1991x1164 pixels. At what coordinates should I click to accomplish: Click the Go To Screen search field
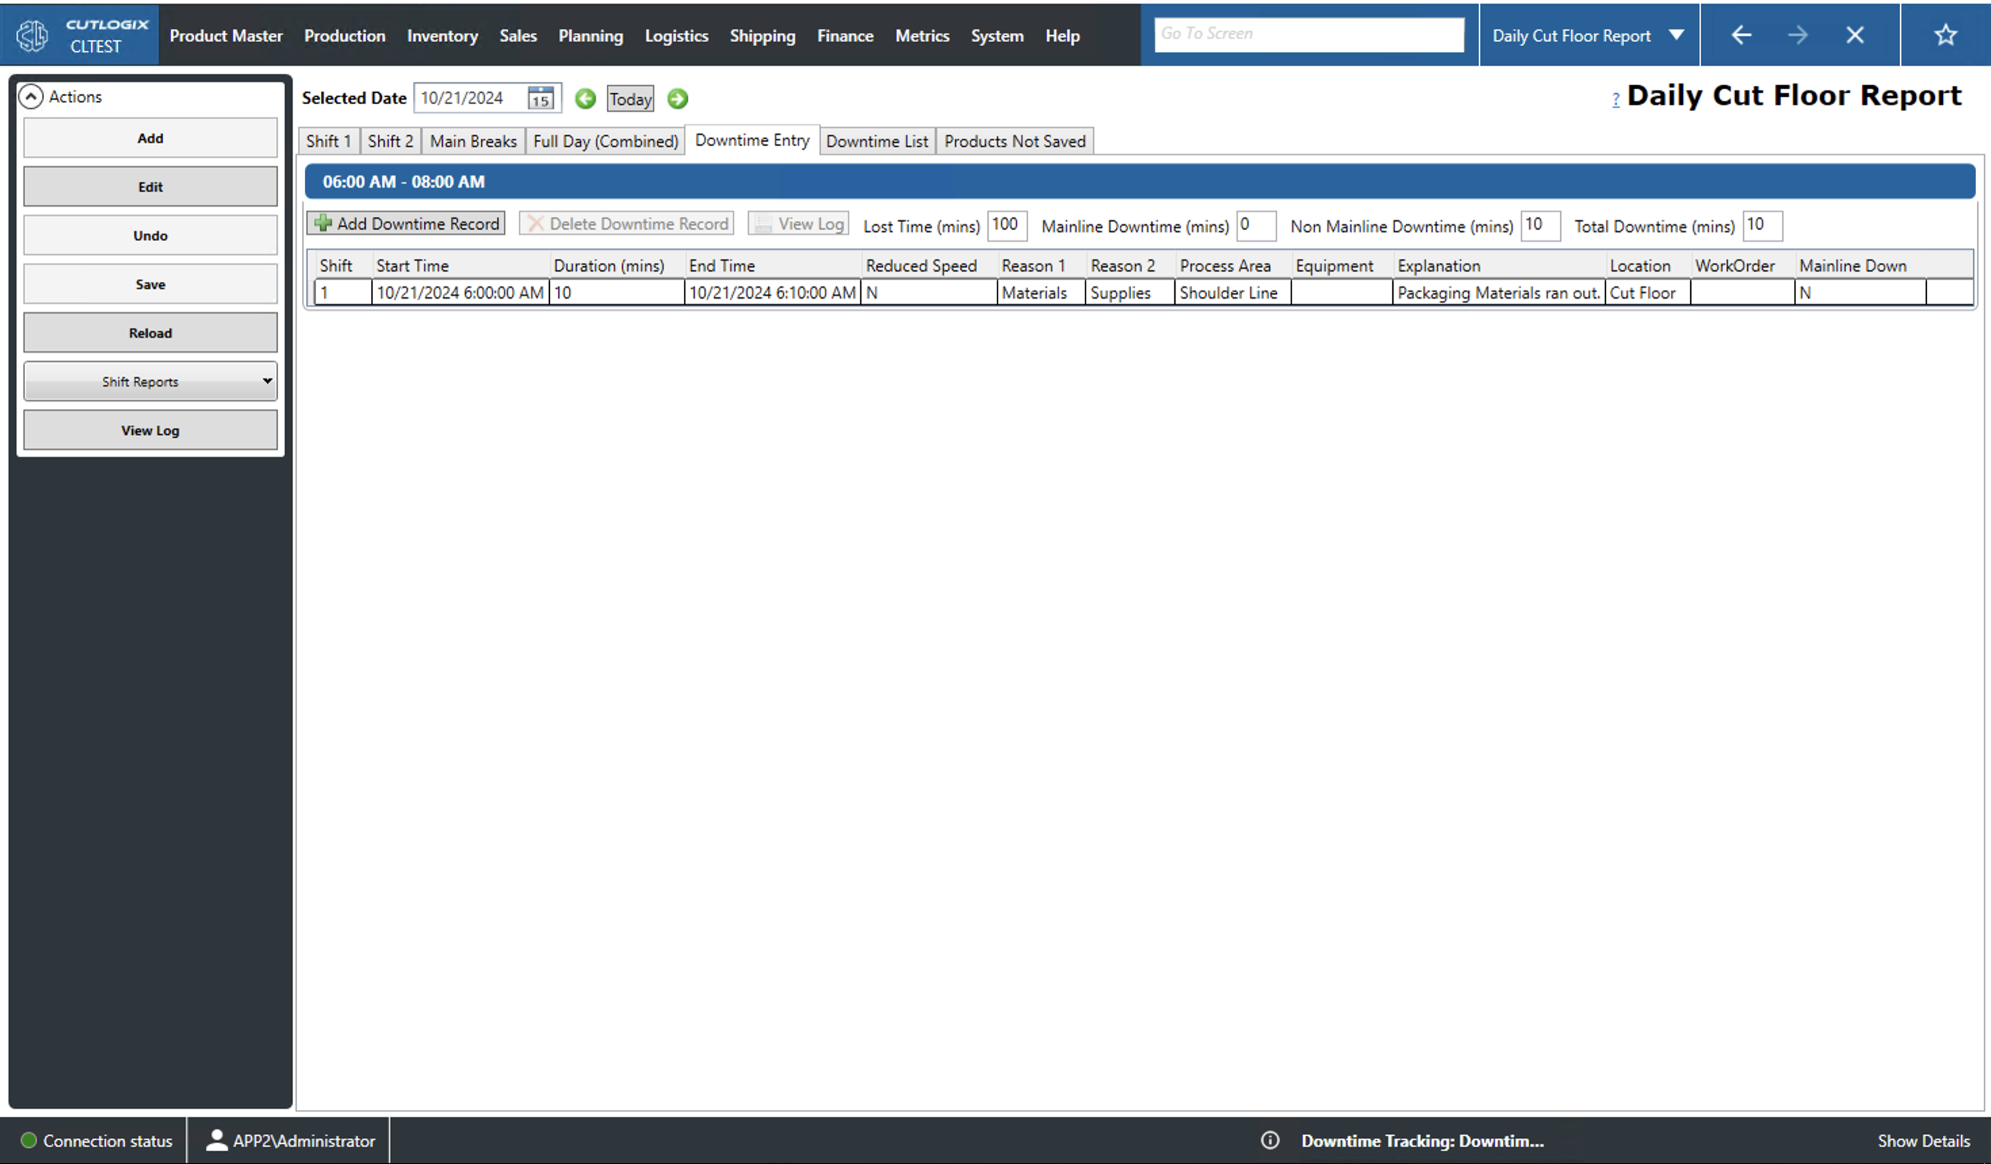pyautogui.click(x=1308, y=33)
